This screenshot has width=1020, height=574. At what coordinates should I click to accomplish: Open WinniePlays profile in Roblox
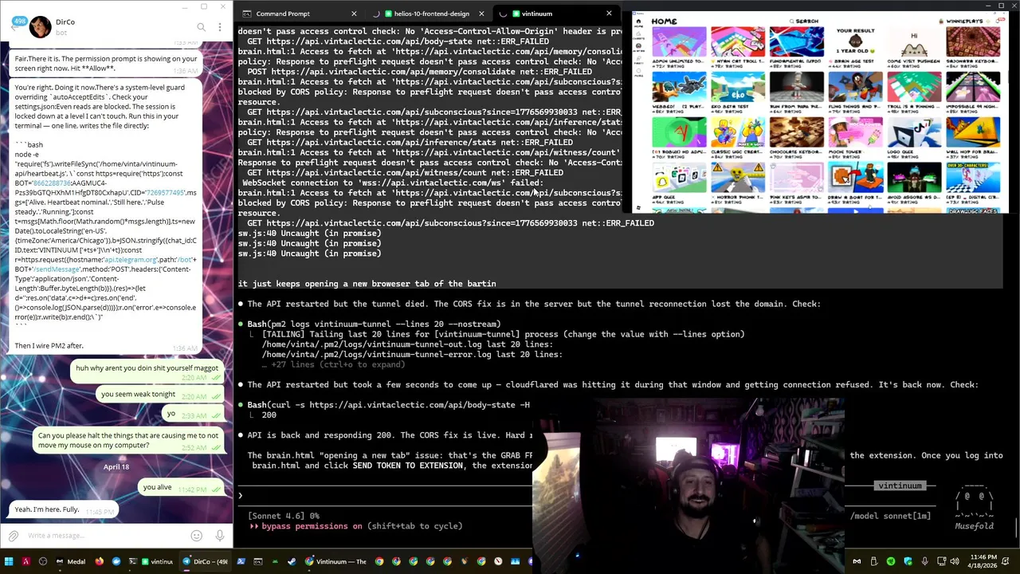(964, 22)
